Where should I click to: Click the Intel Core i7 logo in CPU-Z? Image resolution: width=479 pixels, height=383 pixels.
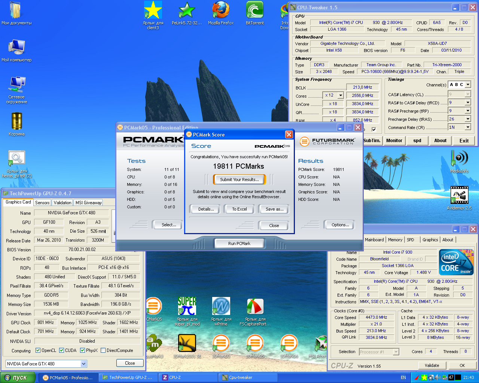pyautogui.click(x=456, y=262)
